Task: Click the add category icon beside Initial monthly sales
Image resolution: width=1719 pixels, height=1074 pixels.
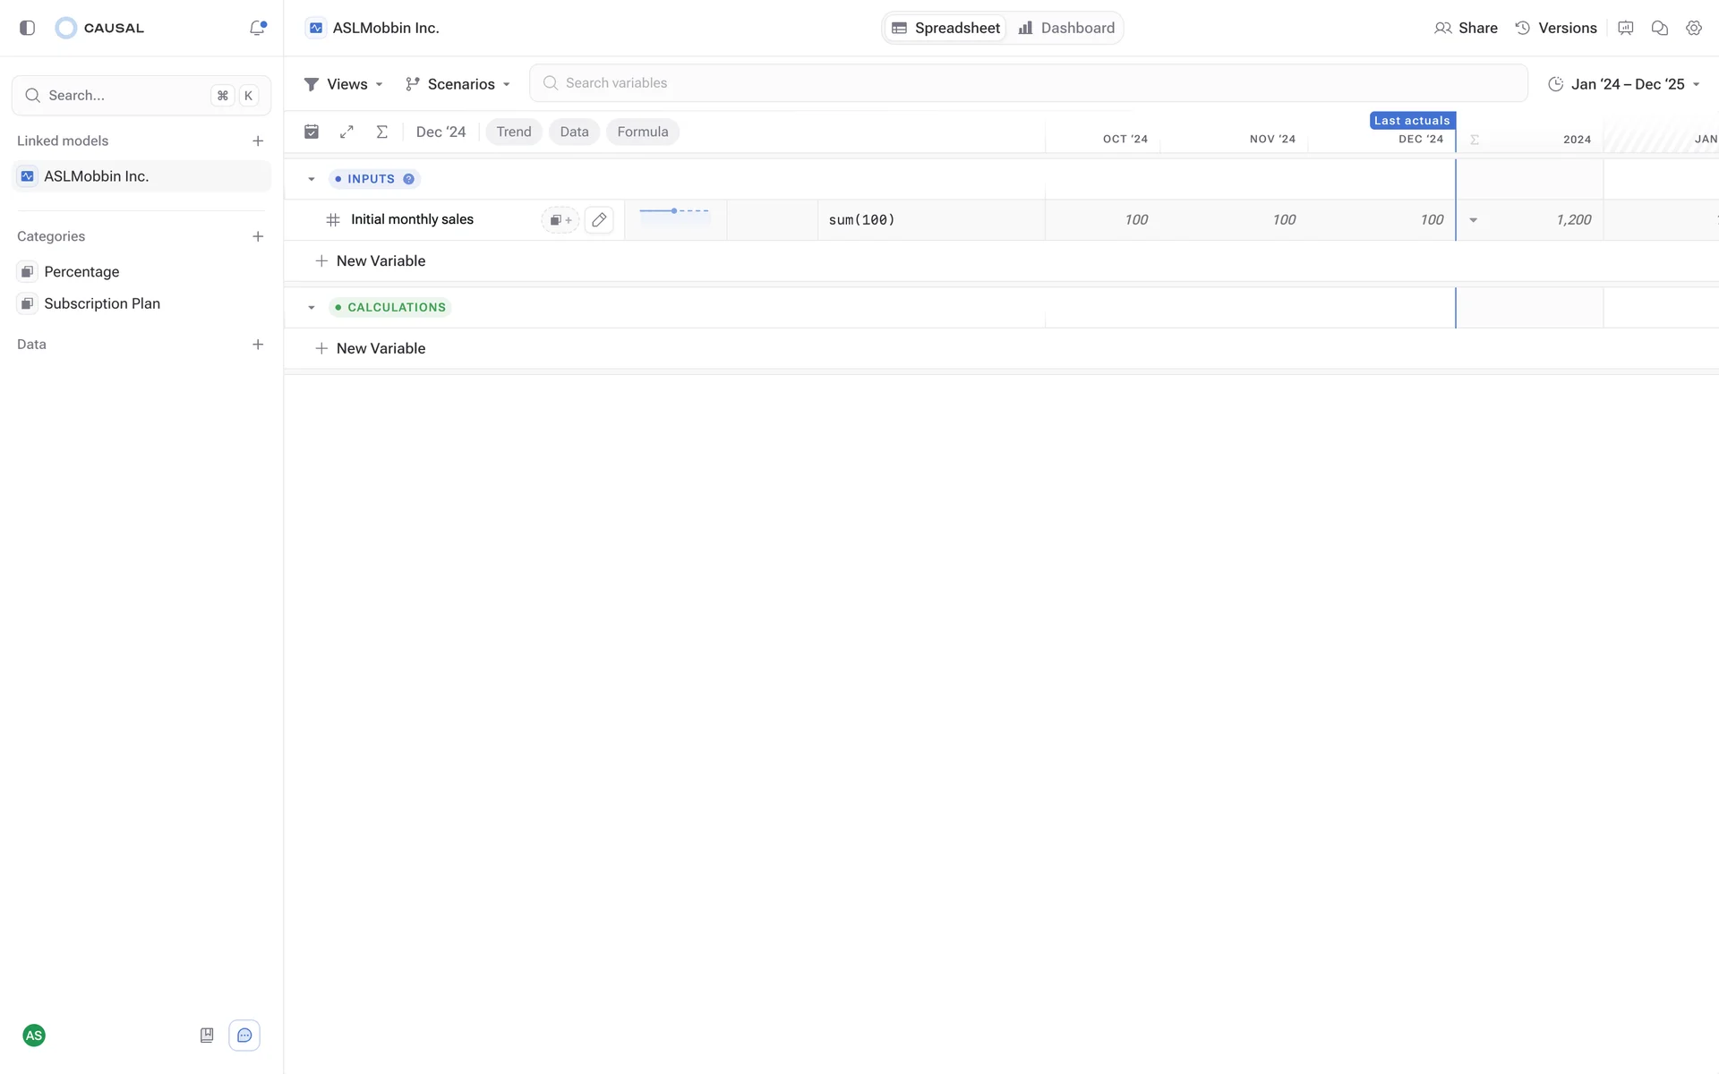Action: click(560, 220)
